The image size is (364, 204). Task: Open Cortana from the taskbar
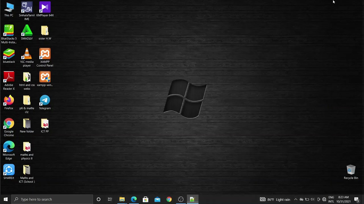[x=98, y=199]
